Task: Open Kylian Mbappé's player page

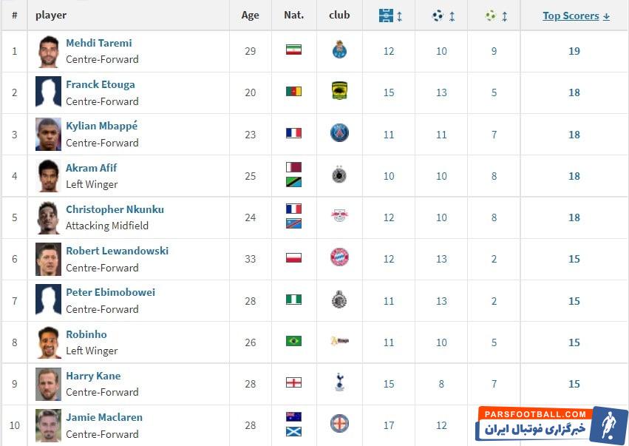Action: 101,126
